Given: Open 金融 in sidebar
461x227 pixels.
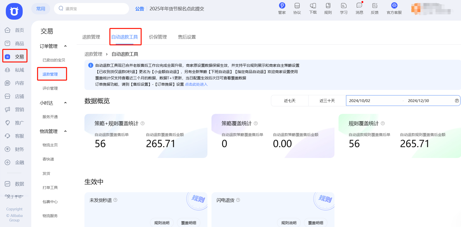Looking at the screenshot, I should point(15,163).
